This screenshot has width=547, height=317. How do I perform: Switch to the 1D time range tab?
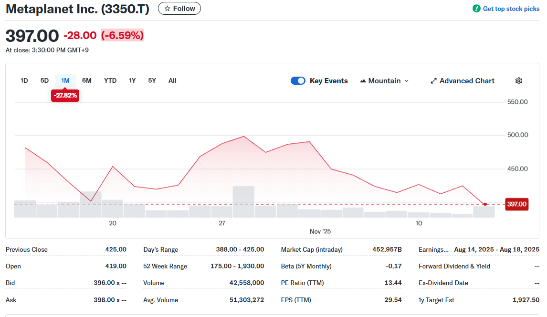click(24, 80)
